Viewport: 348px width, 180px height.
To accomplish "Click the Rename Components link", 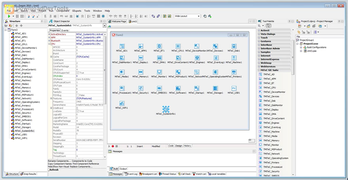I will pyautogui.click(x=59, y=161).
